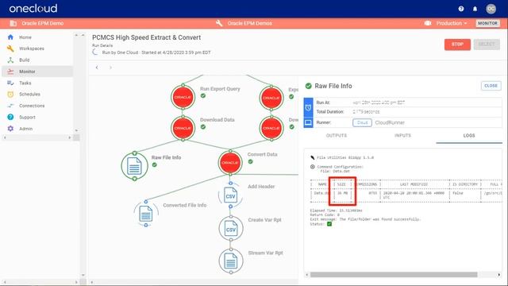The image size is (508, 286).
Task: Navigate back with the left chevron
Action: pyautogui.click(x=97, y=68)
